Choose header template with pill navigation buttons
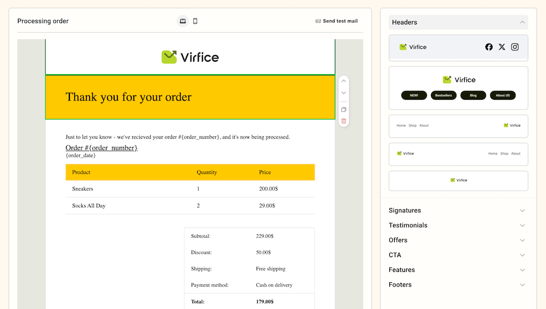This screenshot has width=546, height=309. click(x=458, y=88)
